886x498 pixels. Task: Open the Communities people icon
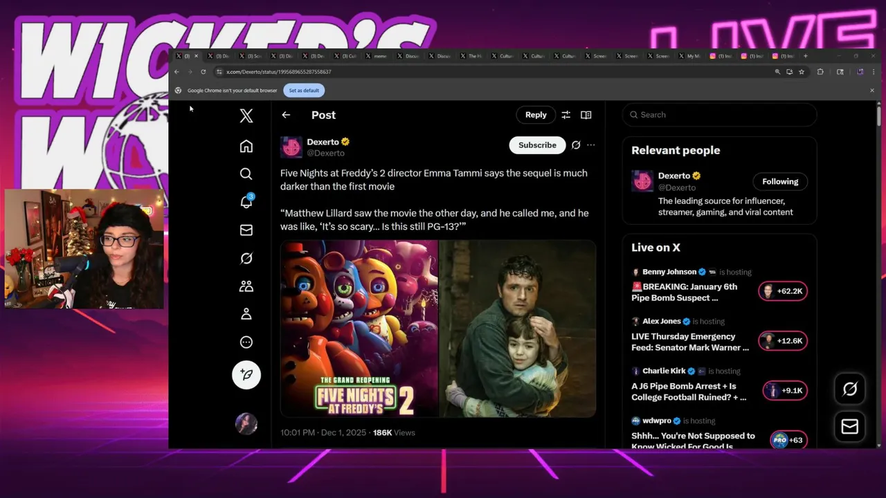[246, 286]
